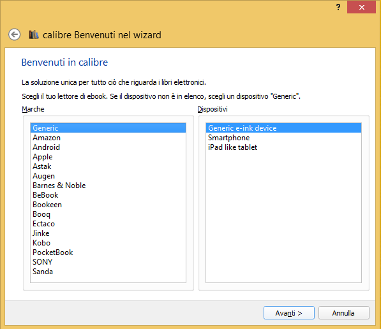Click the Benvenuti in calibre heading

[64, 62]
